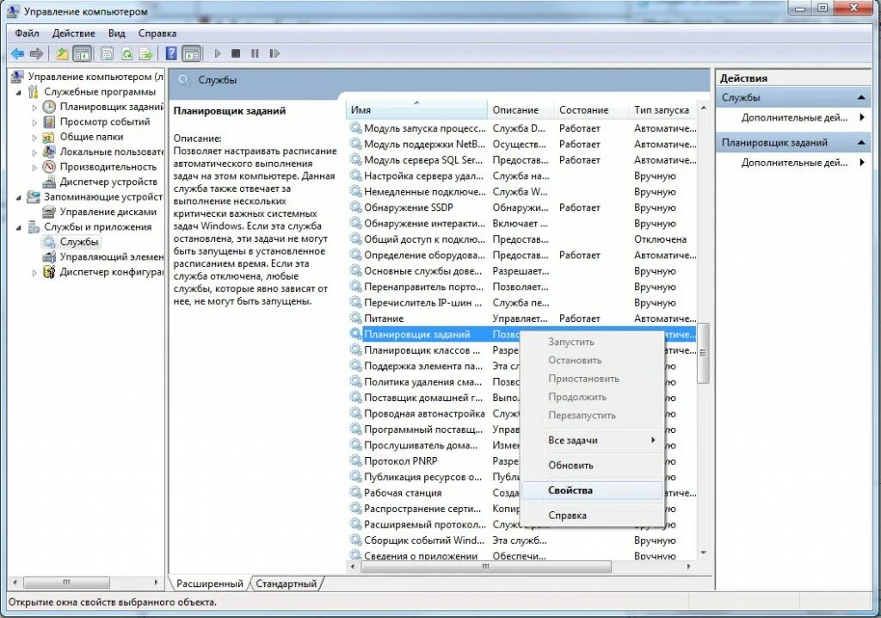The width and height of the screenshot is (881, 618).
Task: Click the Export List toolbar icon
Action: pos(146,53)
